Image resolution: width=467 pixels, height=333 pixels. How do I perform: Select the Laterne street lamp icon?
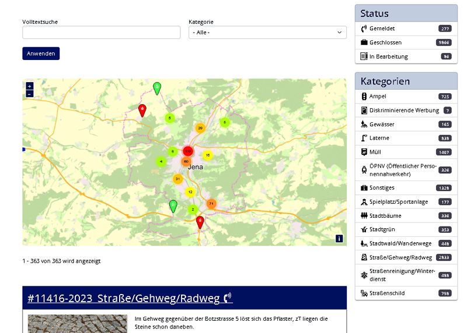pyautogui.click(x=364, y=138)
